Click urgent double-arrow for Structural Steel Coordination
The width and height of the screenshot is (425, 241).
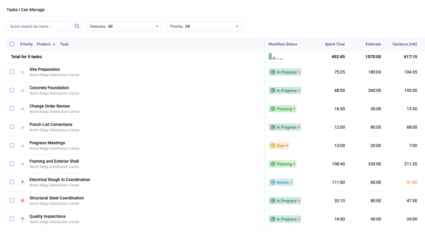click(x=23, y=201)
